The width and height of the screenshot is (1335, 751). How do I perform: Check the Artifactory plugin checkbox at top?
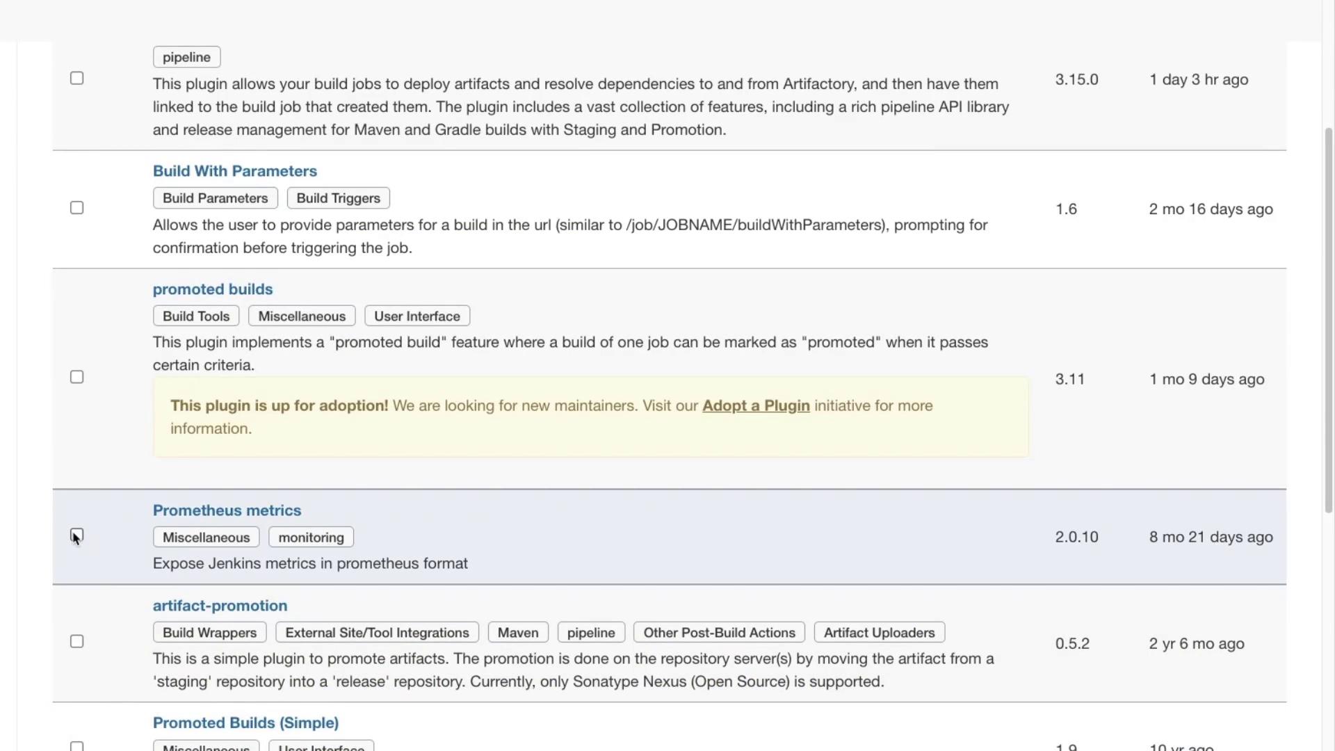pos(77,79)
